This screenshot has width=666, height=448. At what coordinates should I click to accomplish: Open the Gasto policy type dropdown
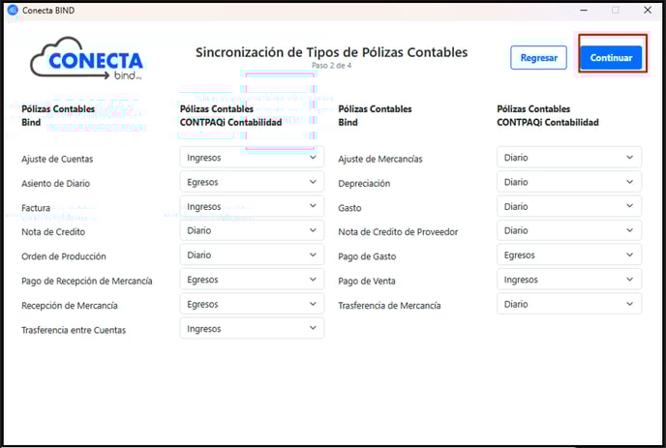click(x=569, y=206)
